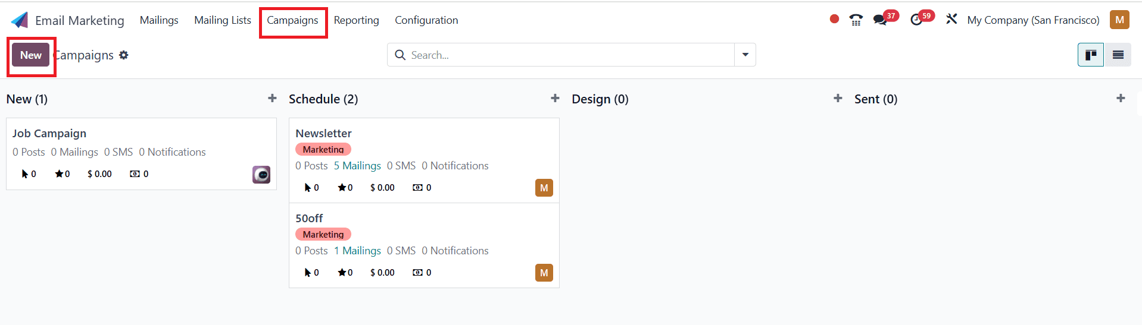Expand the search options dropdown arrow
Image resolution: width=1142 pixels, height=325 pixels.
pyautogui.click(x=745, y=55)
